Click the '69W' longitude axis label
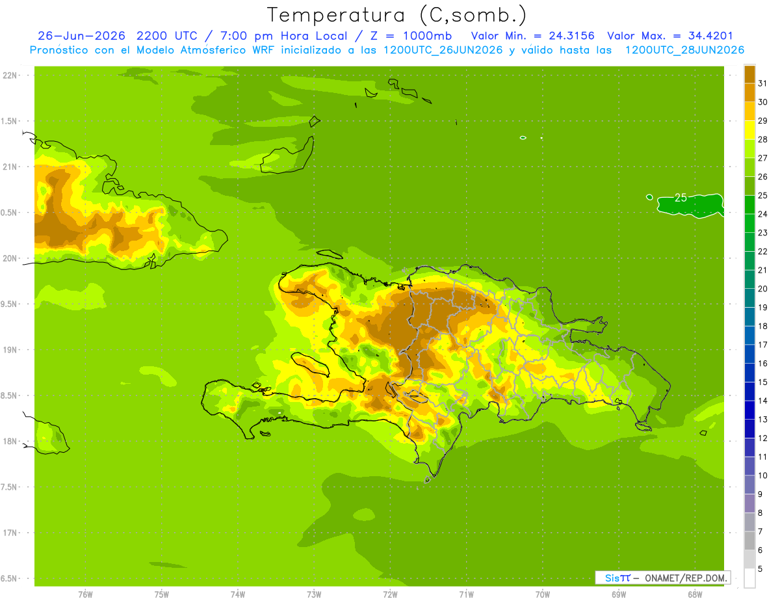The height and width of the screenshot is (603, 780). click(x=618, y=594)
